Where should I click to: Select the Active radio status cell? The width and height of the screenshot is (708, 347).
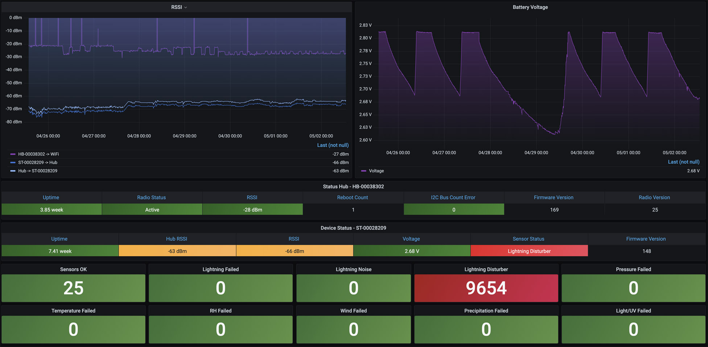pyautogui.click(x=152, y=209)
